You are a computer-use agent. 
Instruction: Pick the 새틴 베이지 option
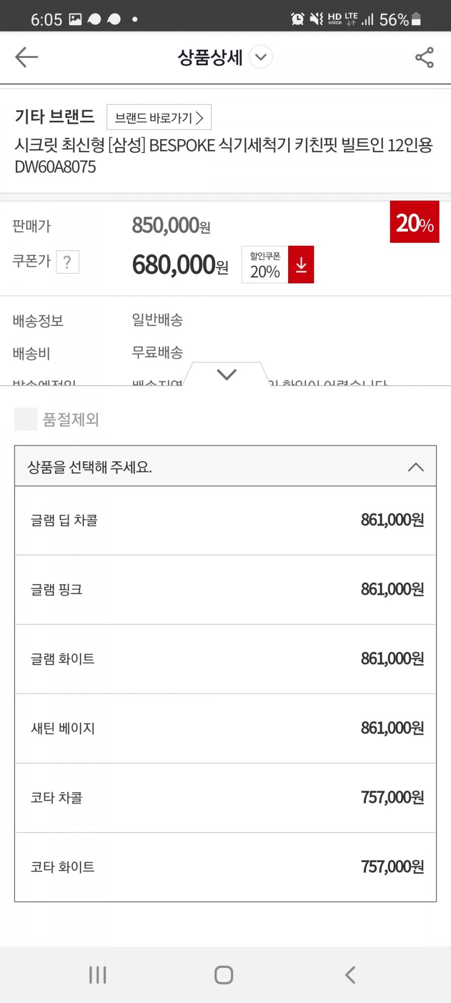[225, 728]
